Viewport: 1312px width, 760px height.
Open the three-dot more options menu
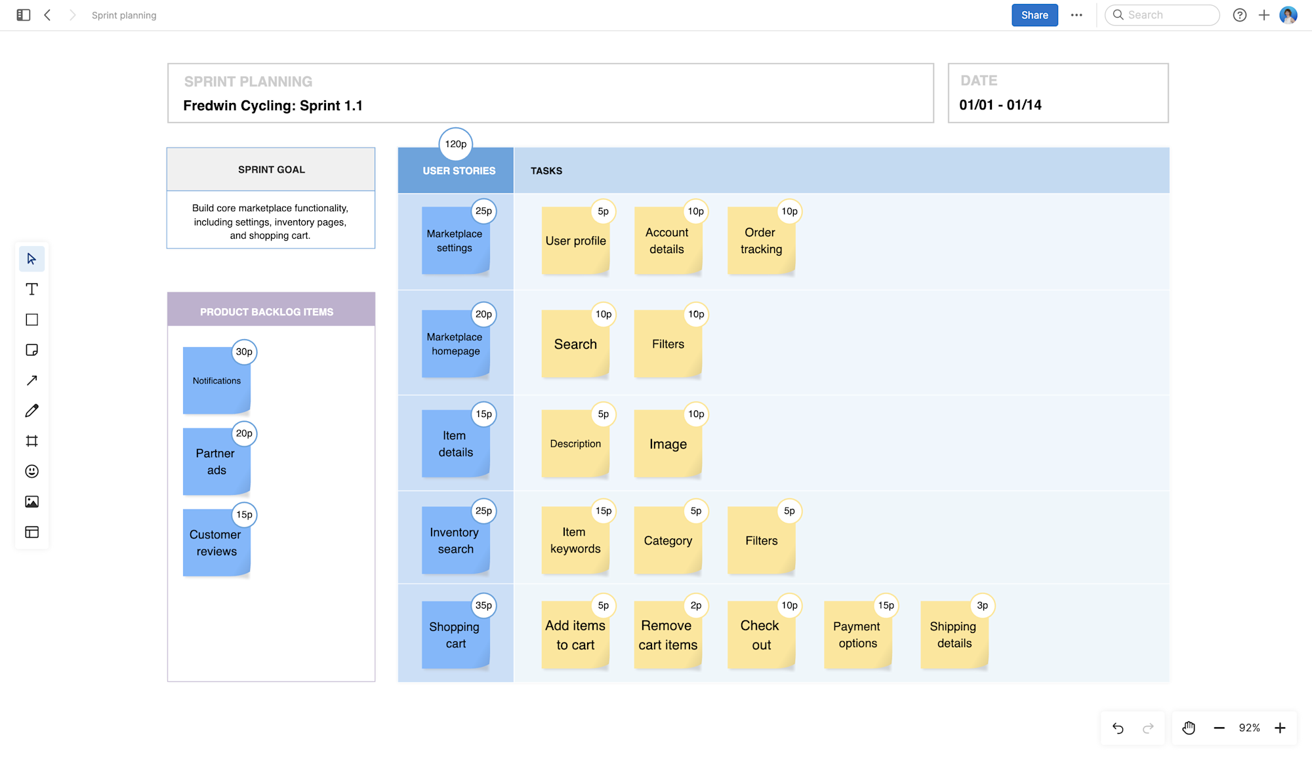[x=1076, y=15]
